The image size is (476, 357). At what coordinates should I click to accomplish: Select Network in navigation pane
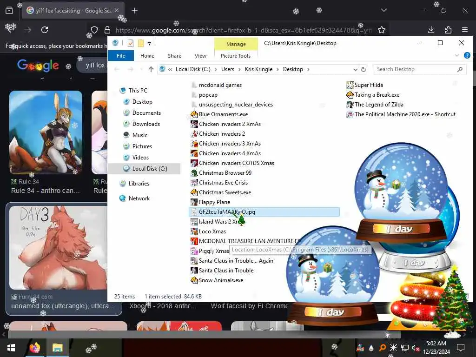coord(135,198)
